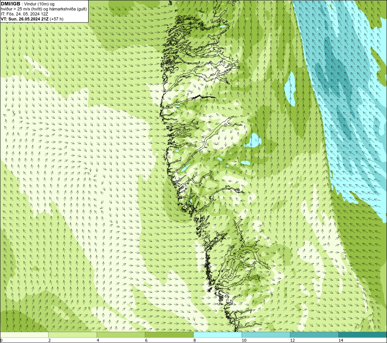Click the legend scale label '6'
Image resolution: width=387 pixels, height=343 pixels.
click(146, 340)
